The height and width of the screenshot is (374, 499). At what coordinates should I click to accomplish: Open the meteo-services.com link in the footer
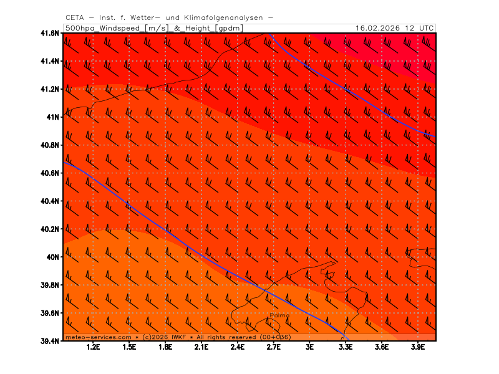click(x=98, y=337)
